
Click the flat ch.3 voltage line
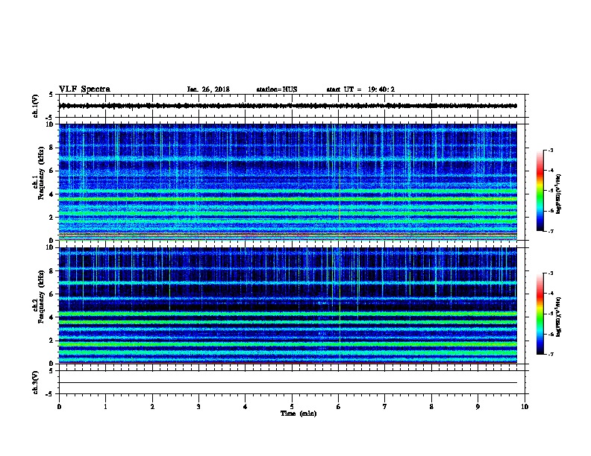pos(287,383)
